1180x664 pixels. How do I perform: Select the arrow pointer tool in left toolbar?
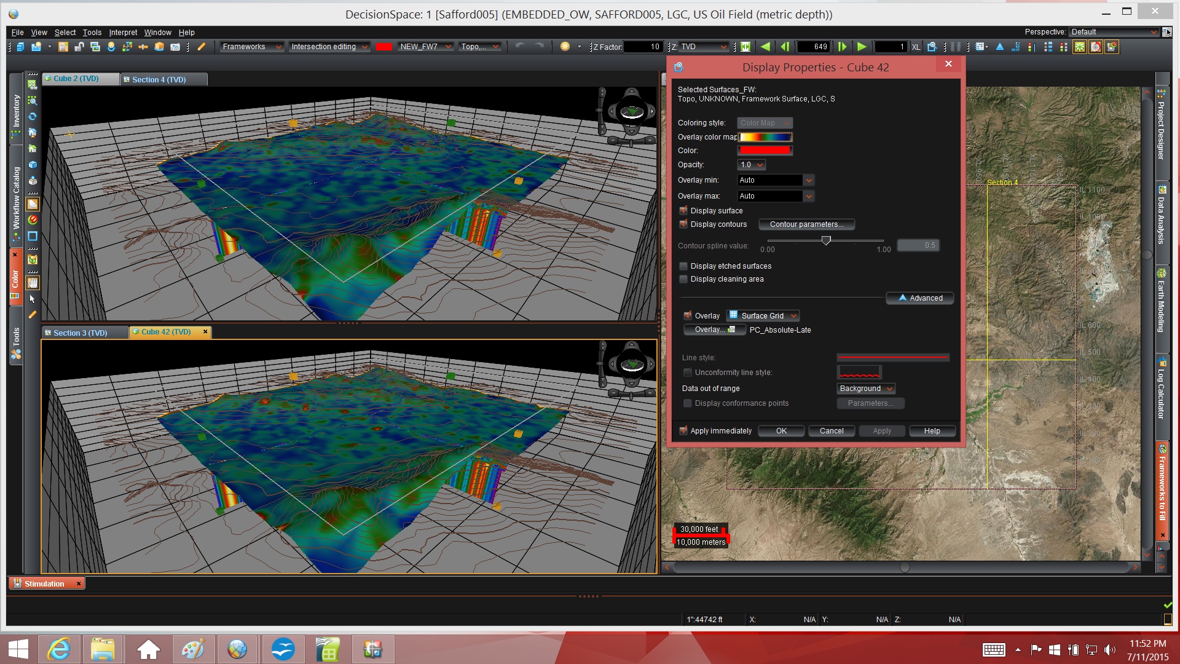coord(33,299)
